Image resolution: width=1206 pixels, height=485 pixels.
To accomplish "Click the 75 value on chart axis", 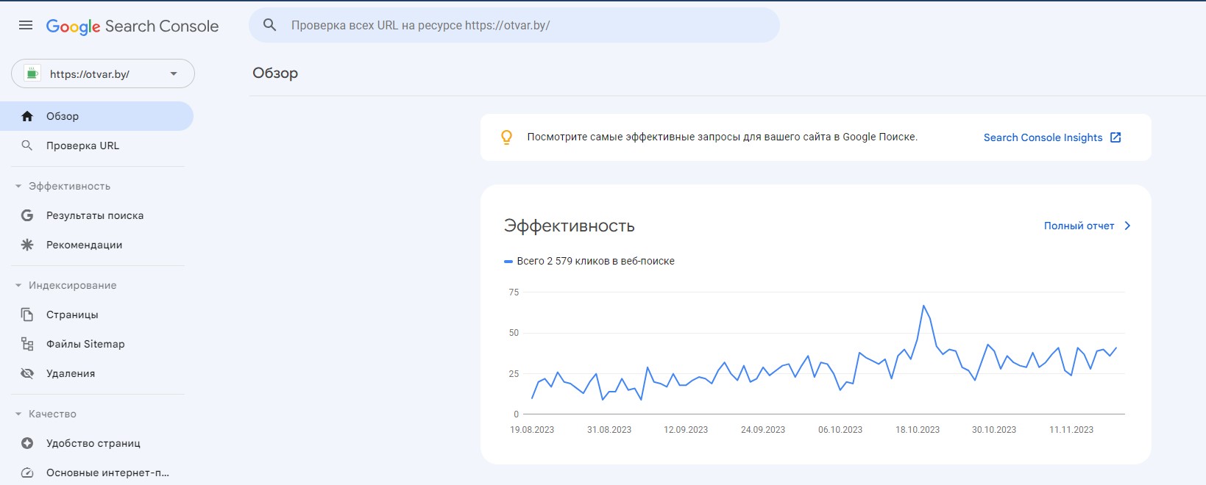I will click(514, 292).
